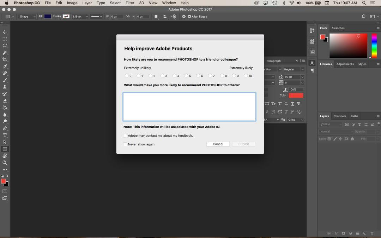Switch to the Swatches tab
Image resolution: width=381 pixels, height=238 pixels.
coord(338,28)
